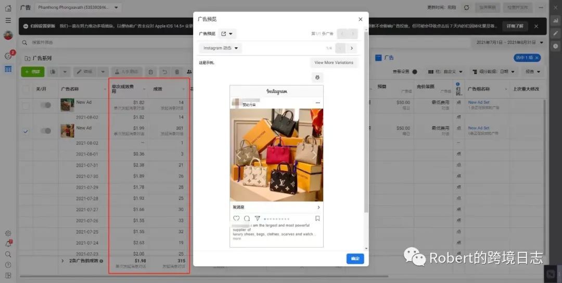562x283 pixels.
Task: Toggle the view settings switch
Action: [415, 72]
